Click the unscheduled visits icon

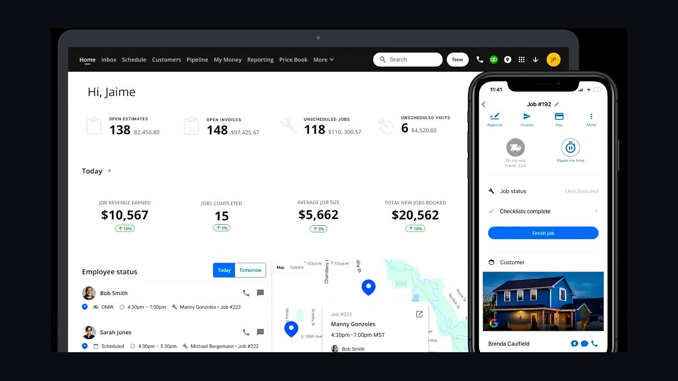coord(386,125)
